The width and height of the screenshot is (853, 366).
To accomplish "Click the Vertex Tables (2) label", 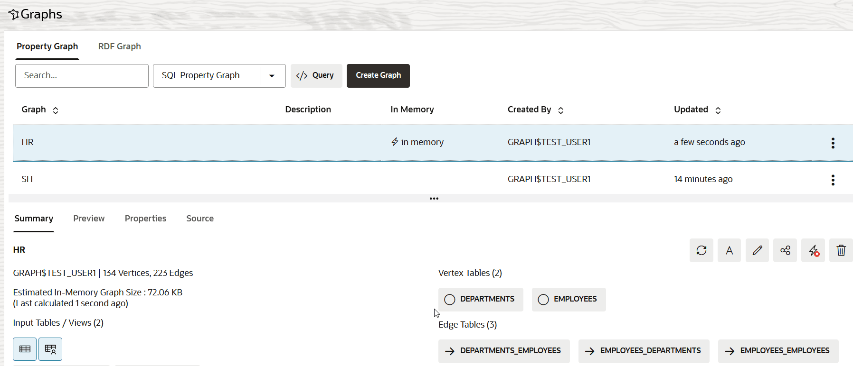I will tap(470, 273).
